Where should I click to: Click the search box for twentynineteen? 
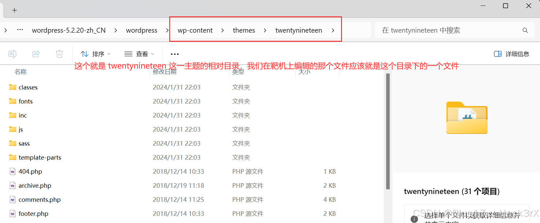(x=454, y=30)
